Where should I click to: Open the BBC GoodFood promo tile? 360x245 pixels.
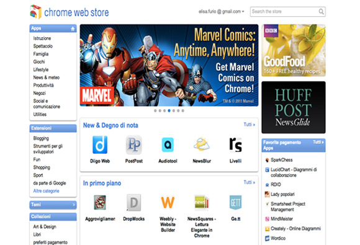coord(294,50)
